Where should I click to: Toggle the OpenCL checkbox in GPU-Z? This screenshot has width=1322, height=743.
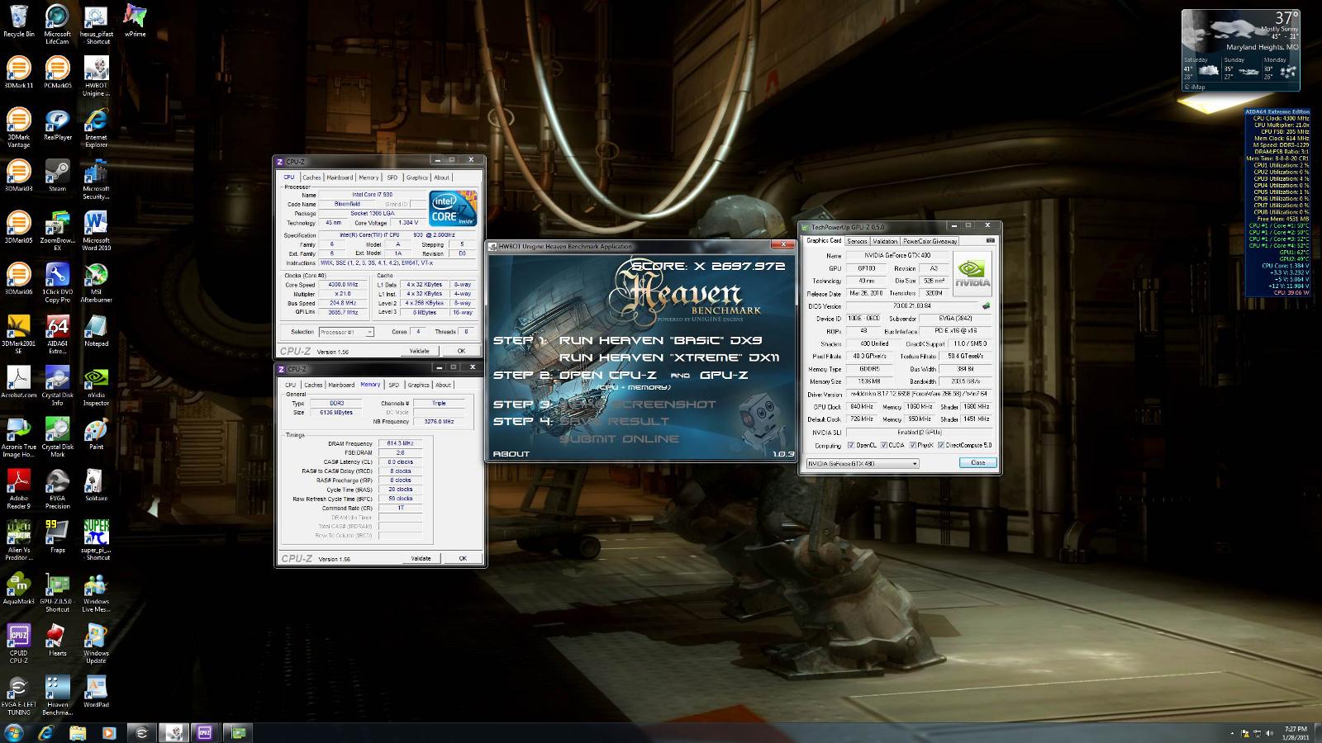(852, 445)
